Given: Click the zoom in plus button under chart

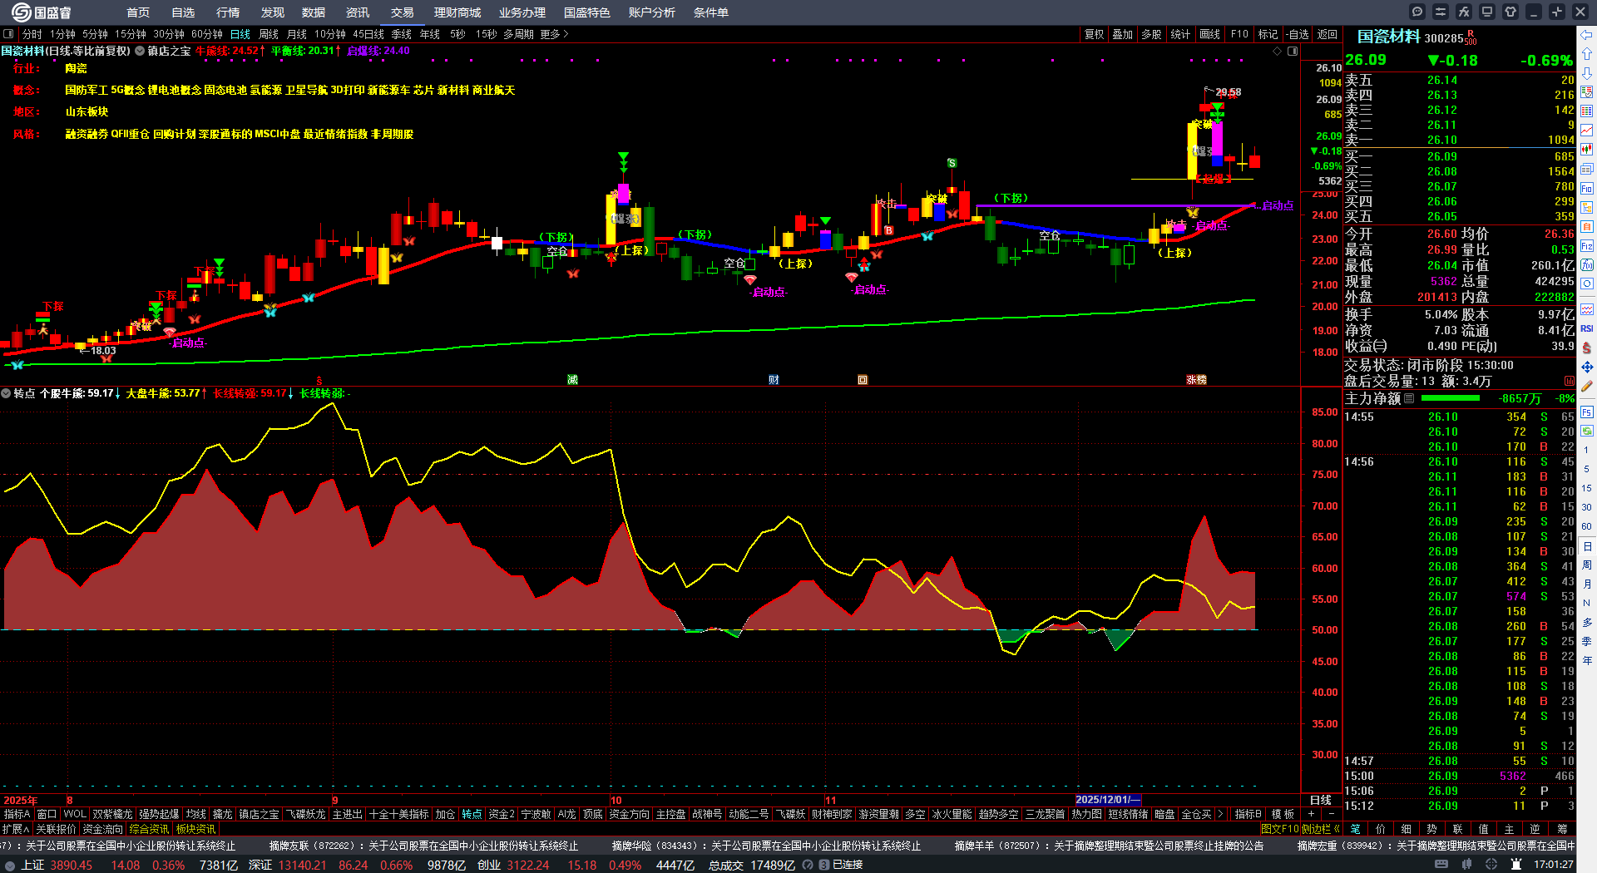Looking at the screenshot, I should point(1312,814).
